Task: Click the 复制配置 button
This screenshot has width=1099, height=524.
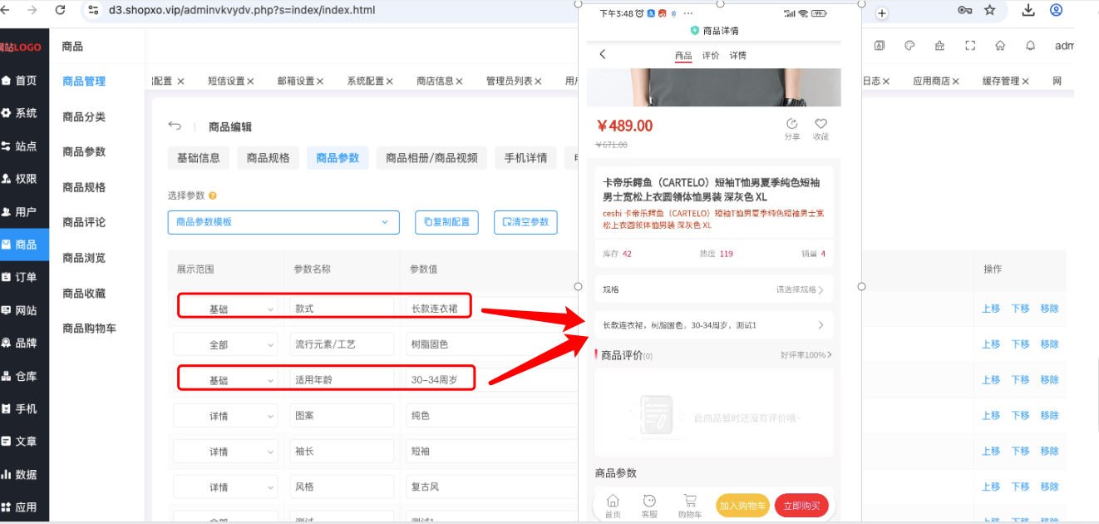Action: pyautogui.click(x=446, y=222)
